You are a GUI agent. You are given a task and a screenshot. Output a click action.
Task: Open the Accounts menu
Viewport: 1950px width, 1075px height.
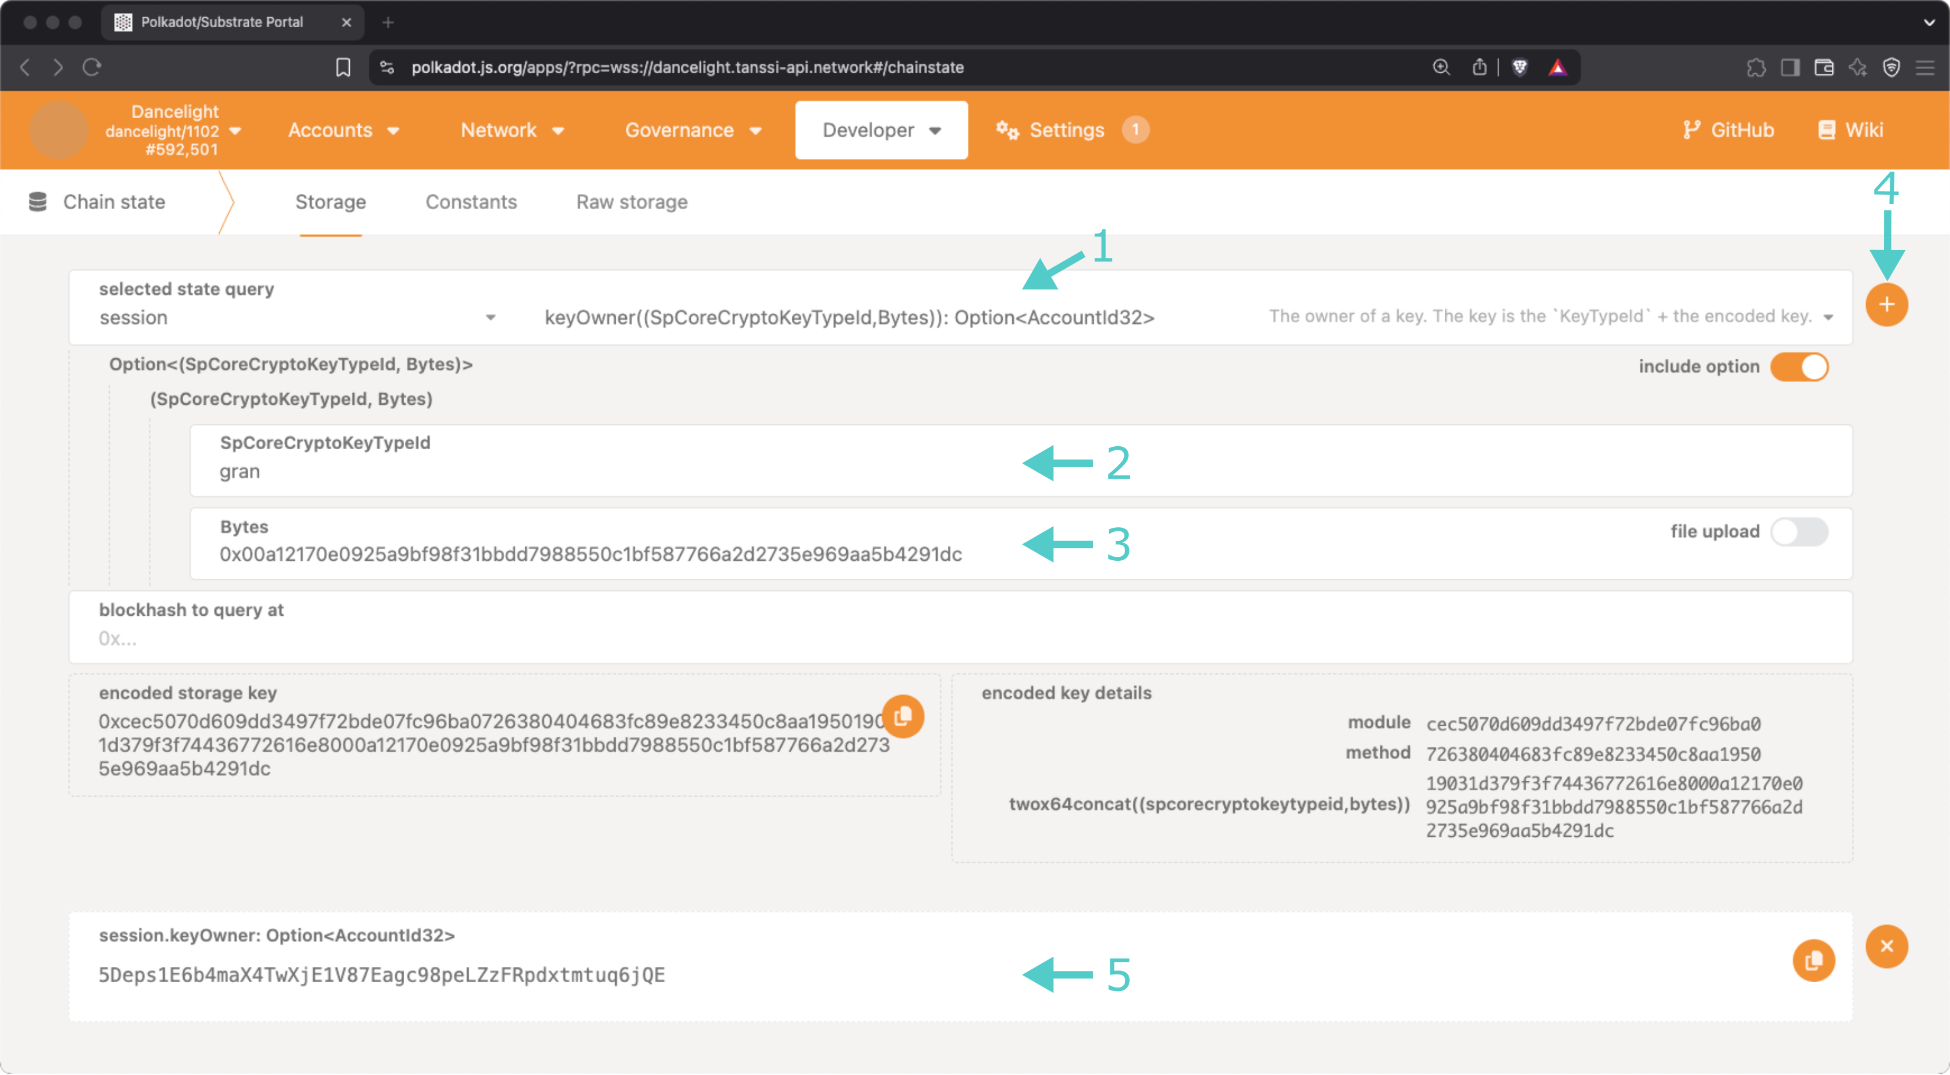click(x=343, y=130)
